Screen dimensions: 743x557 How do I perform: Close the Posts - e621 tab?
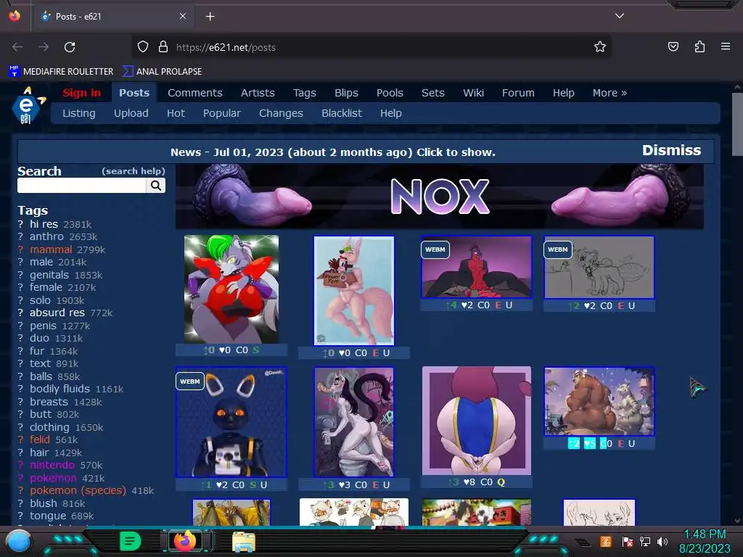pos(182,16)
